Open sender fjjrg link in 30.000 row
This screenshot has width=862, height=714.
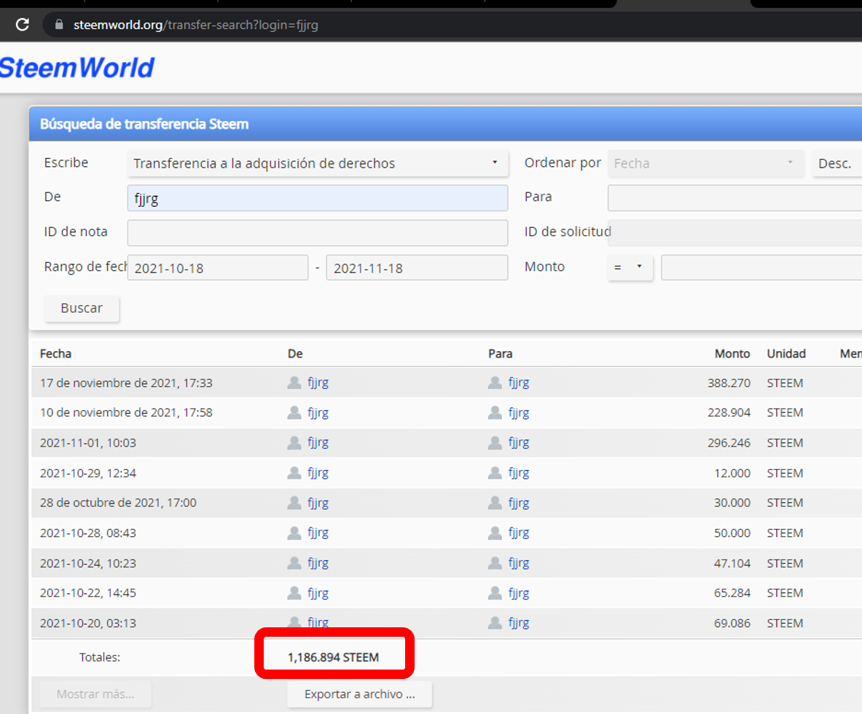pos(318,503)
